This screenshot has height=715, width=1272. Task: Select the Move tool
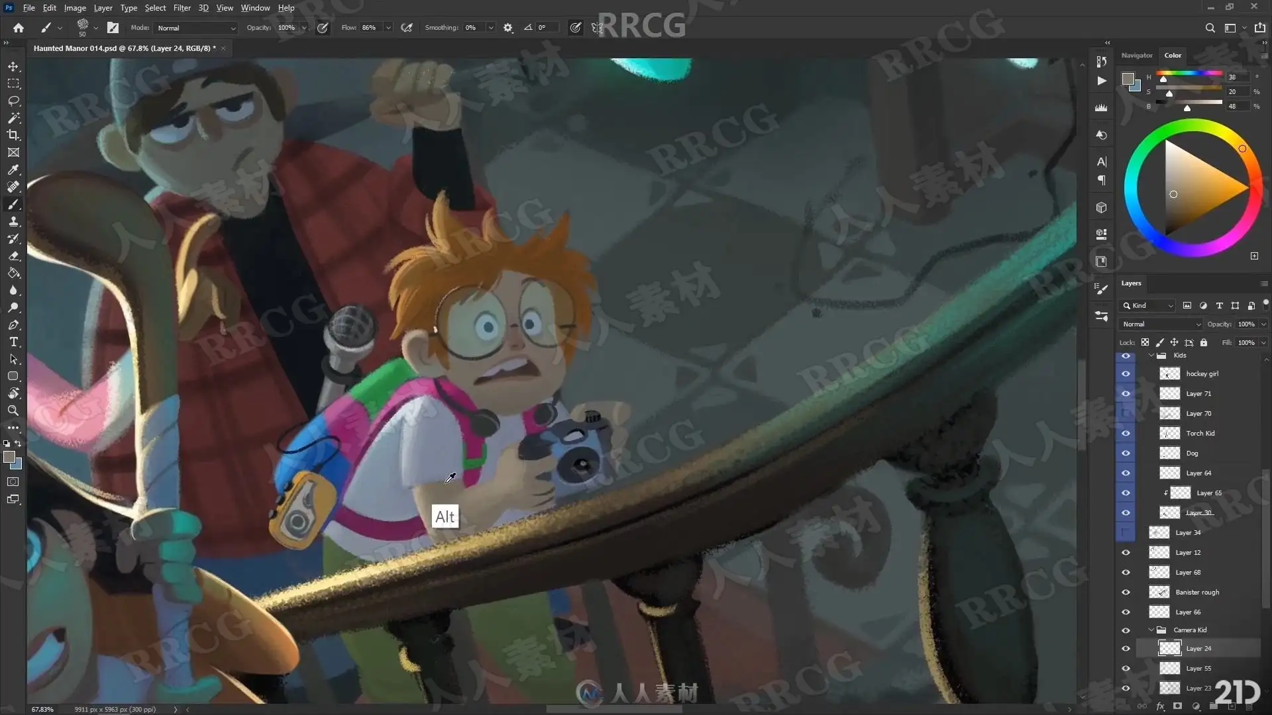(x=13, y=67)
